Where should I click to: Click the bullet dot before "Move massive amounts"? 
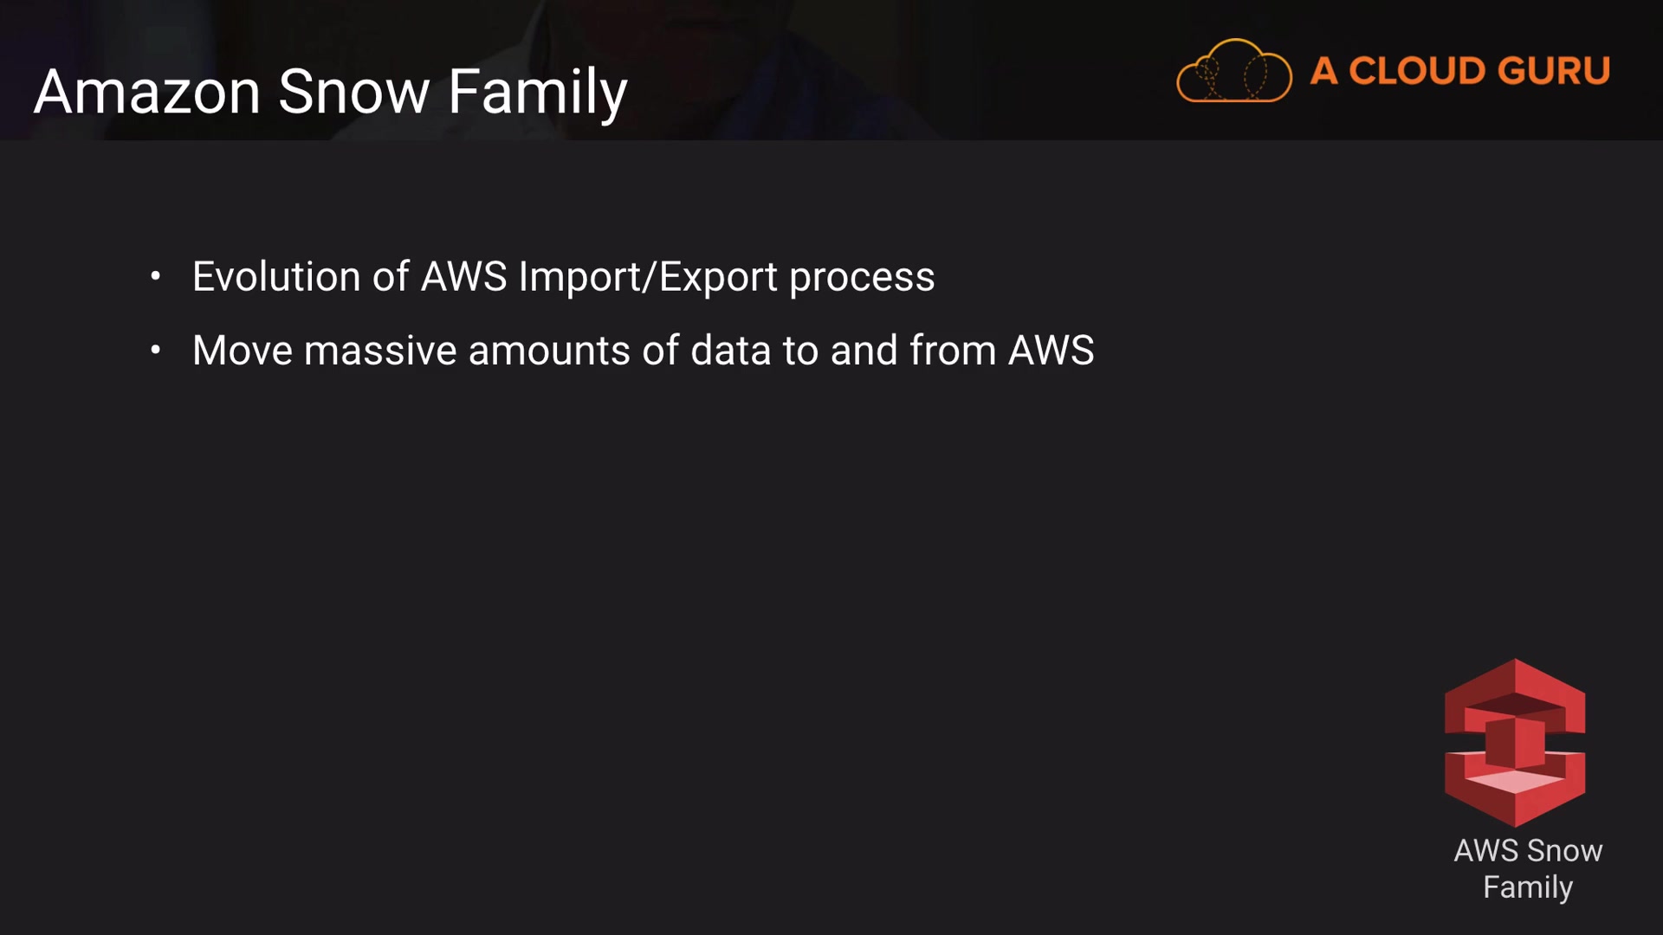tap(156, 351)
